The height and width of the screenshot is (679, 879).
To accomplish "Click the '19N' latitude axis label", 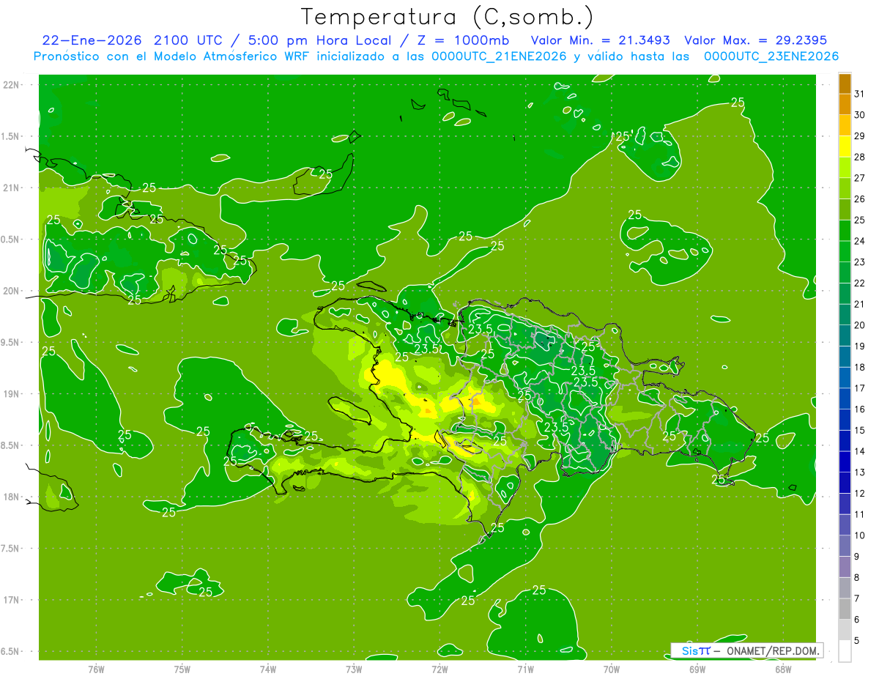I will [12, 394].
